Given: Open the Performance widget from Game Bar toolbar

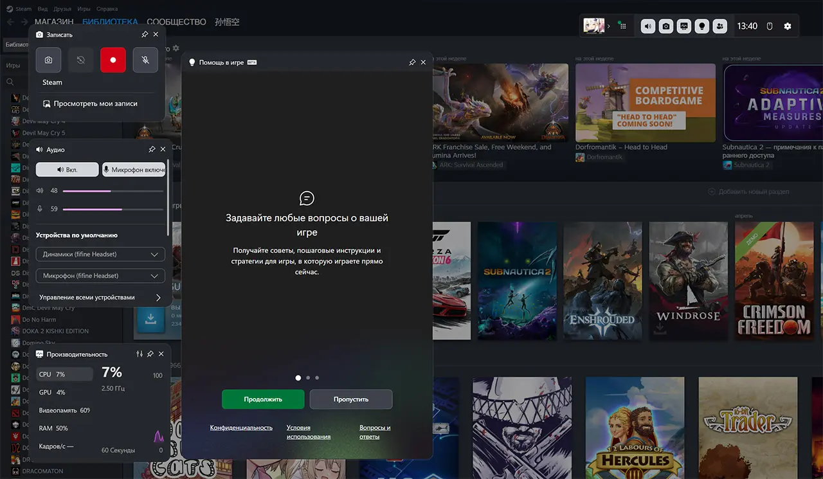Looking at the screenshot, I should pyautogui.click(x=684, y=26).
